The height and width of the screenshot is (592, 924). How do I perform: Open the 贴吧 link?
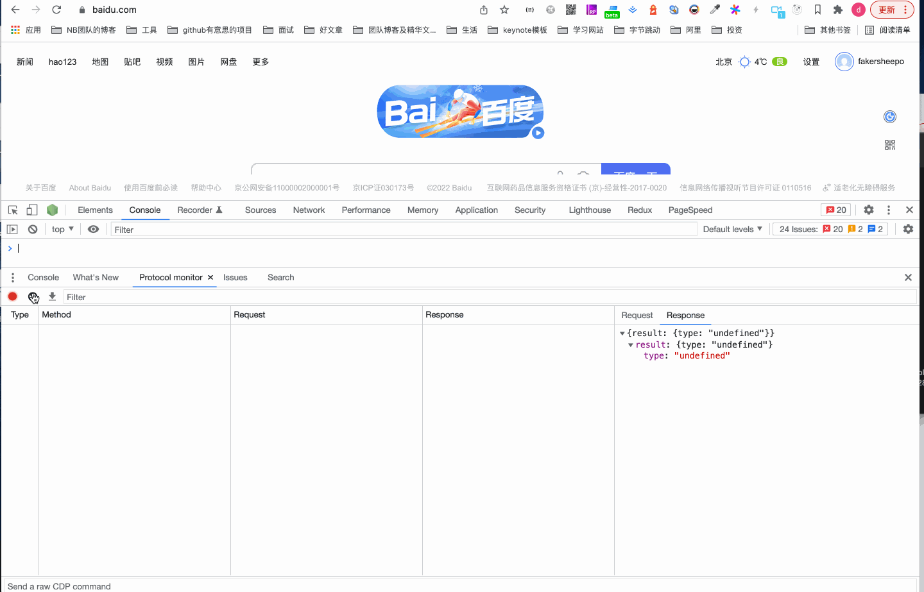[x=132, y=62]
